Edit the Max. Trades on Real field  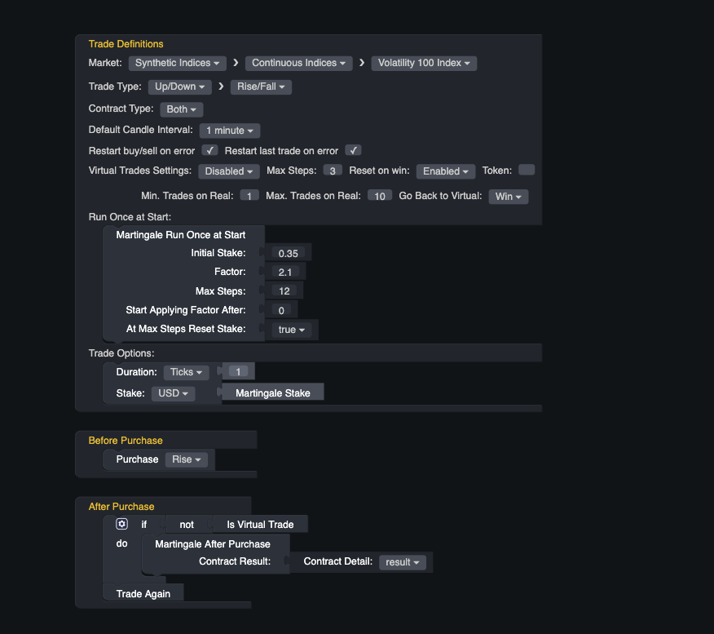pos(379,196)
